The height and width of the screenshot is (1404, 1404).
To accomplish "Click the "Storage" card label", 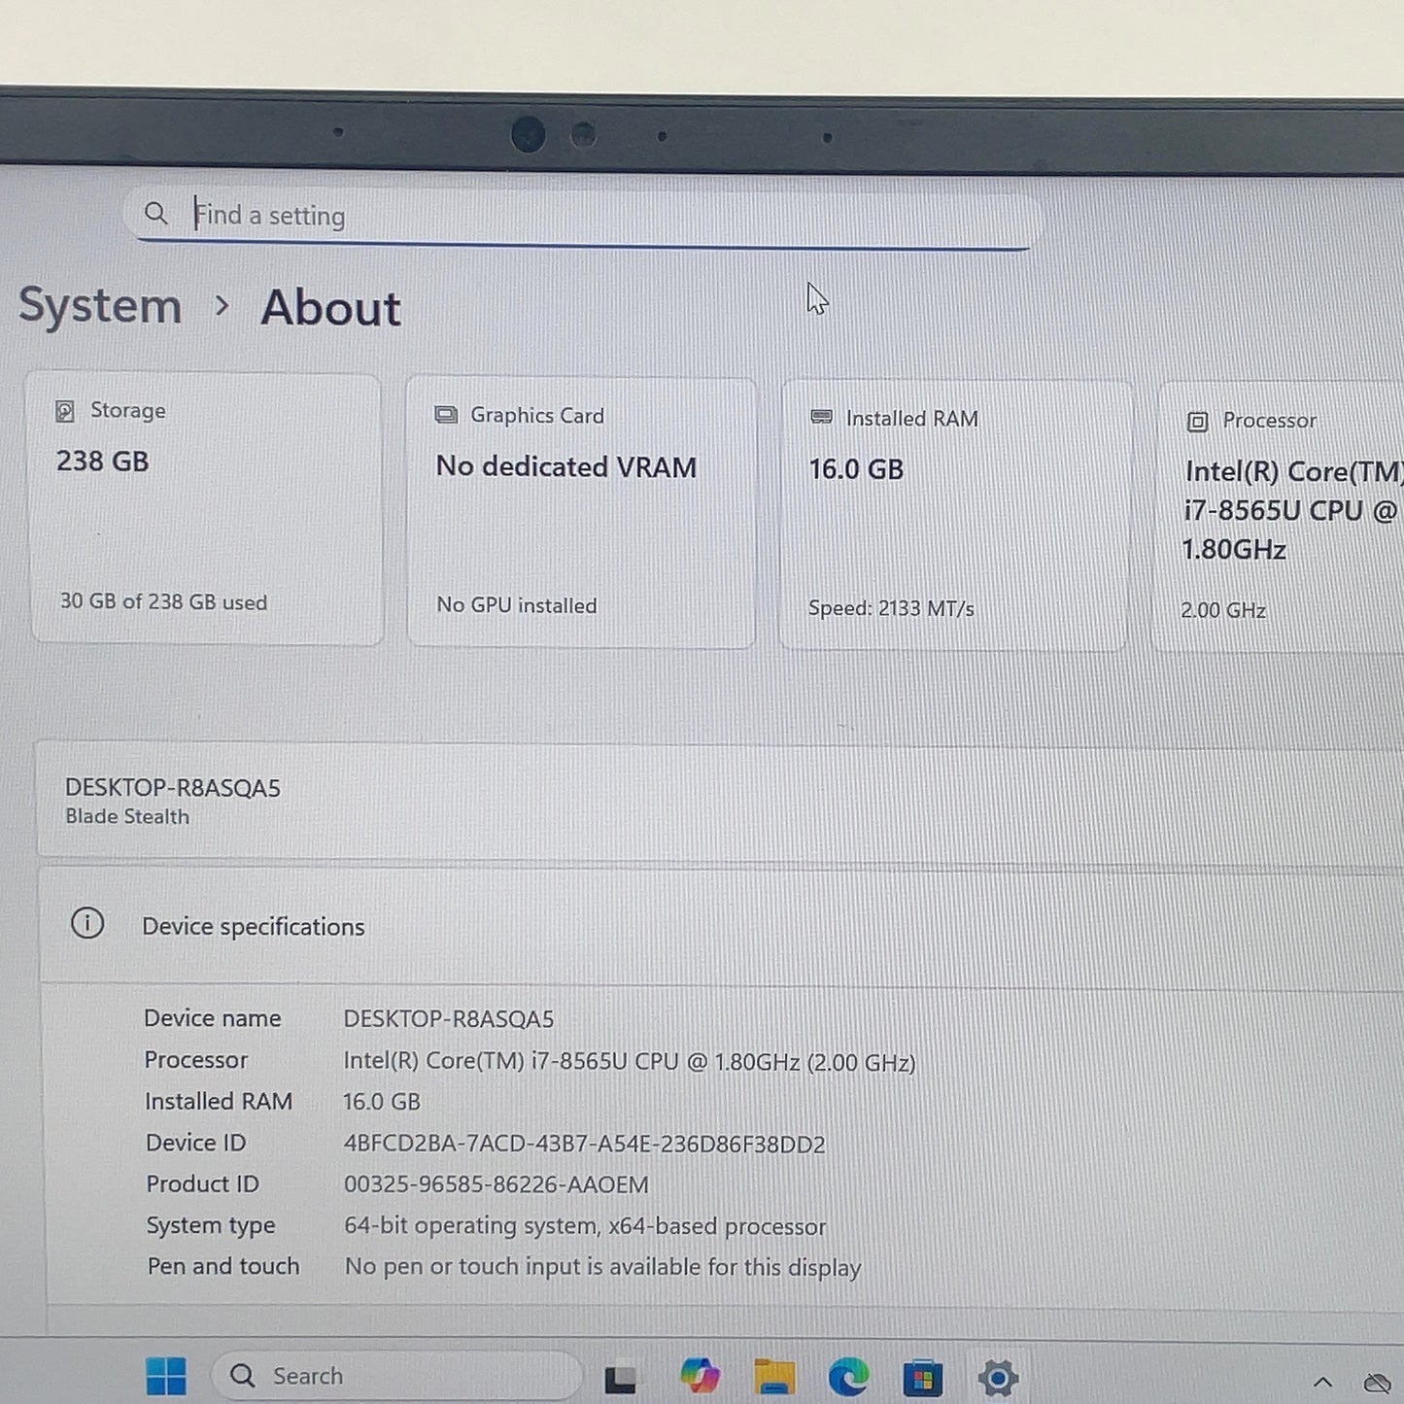I will [128, 410].
